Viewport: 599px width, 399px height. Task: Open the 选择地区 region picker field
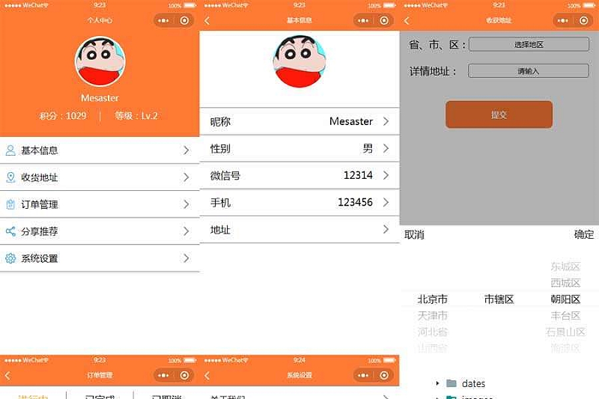coord(528,45)
